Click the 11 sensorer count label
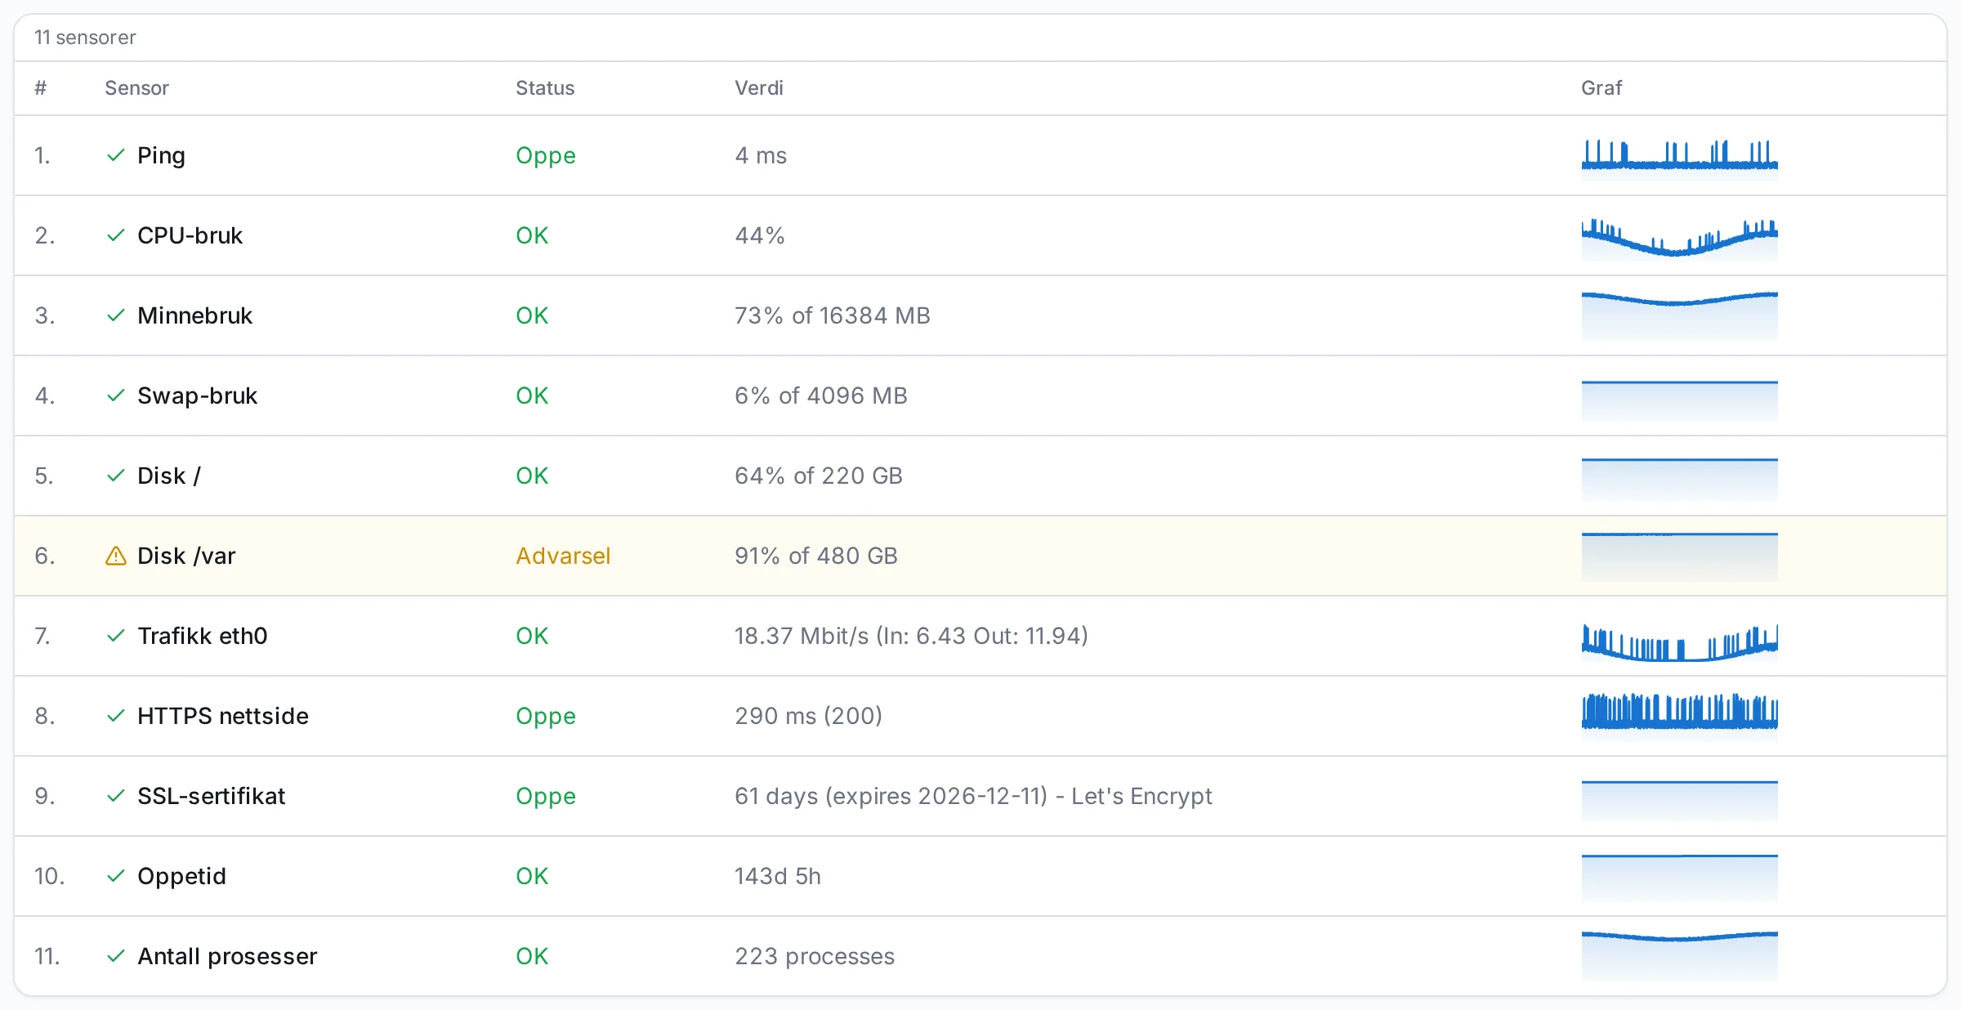The width and height of the screenshot is (1961, 1010). [85, 38]
